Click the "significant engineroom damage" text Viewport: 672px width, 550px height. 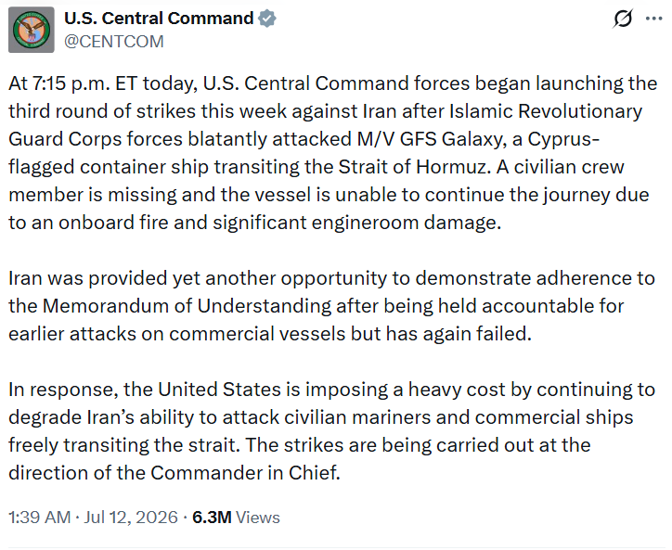356,223
